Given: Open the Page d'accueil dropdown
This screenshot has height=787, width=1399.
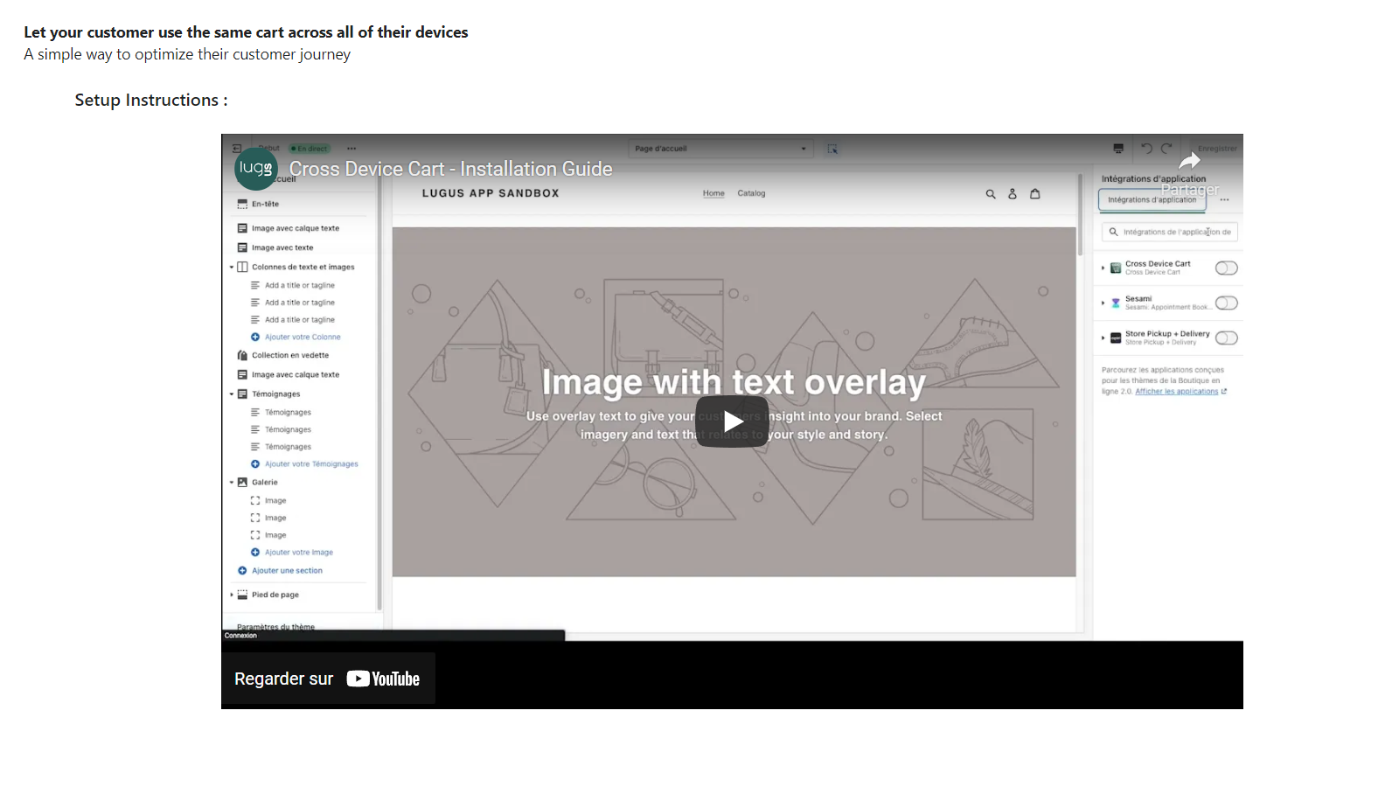Looking at the screenshot, I should pos(720,149).
